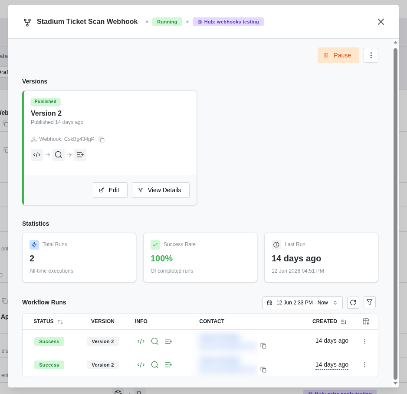This screenshot has width=407, height=394.
Task: Click the Success Rate checkmark icon
Action: click(x=155, y=245)
